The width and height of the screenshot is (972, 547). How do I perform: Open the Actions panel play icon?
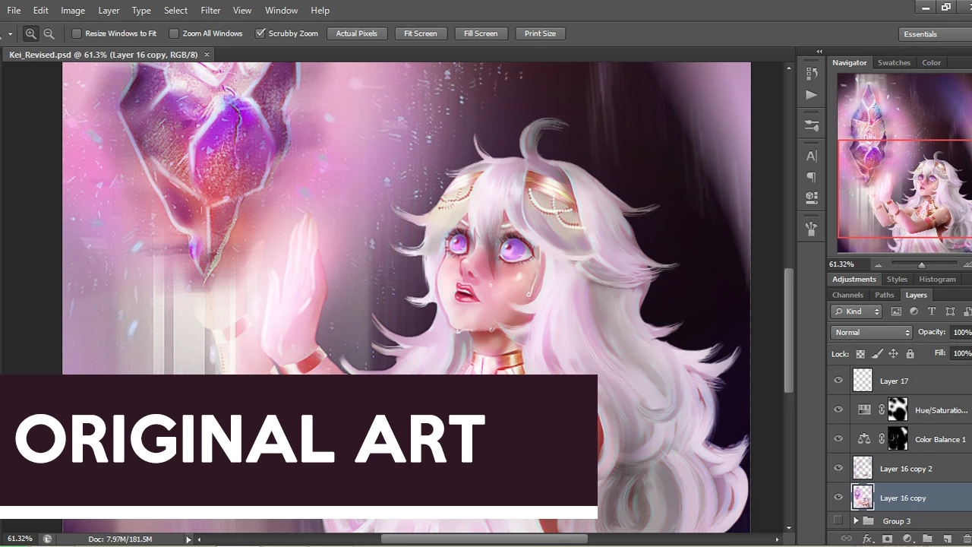click(x=812, y=95)
